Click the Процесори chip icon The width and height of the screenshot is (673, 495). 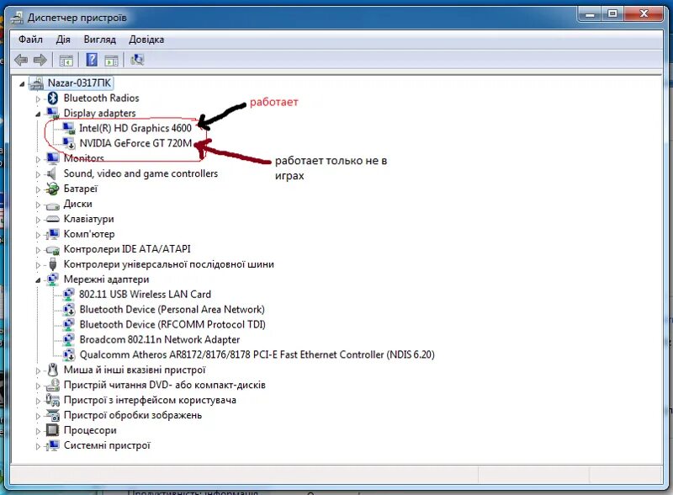tap(52, 430)
